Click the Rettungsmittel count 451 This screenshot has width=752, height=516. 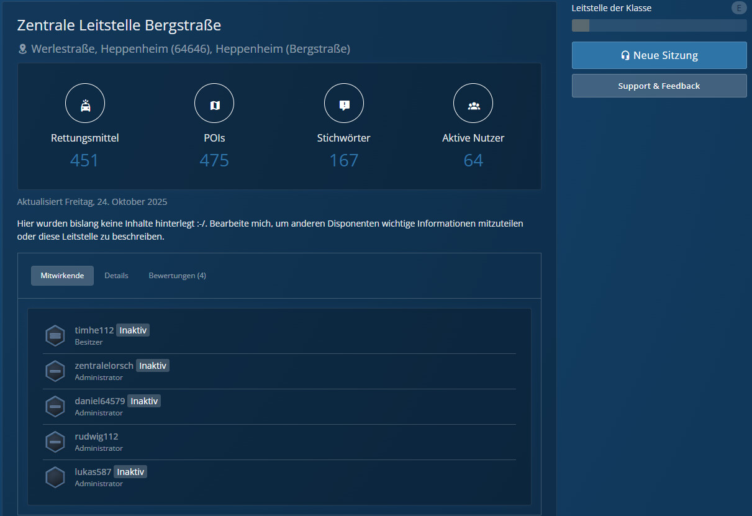[84, 160]
